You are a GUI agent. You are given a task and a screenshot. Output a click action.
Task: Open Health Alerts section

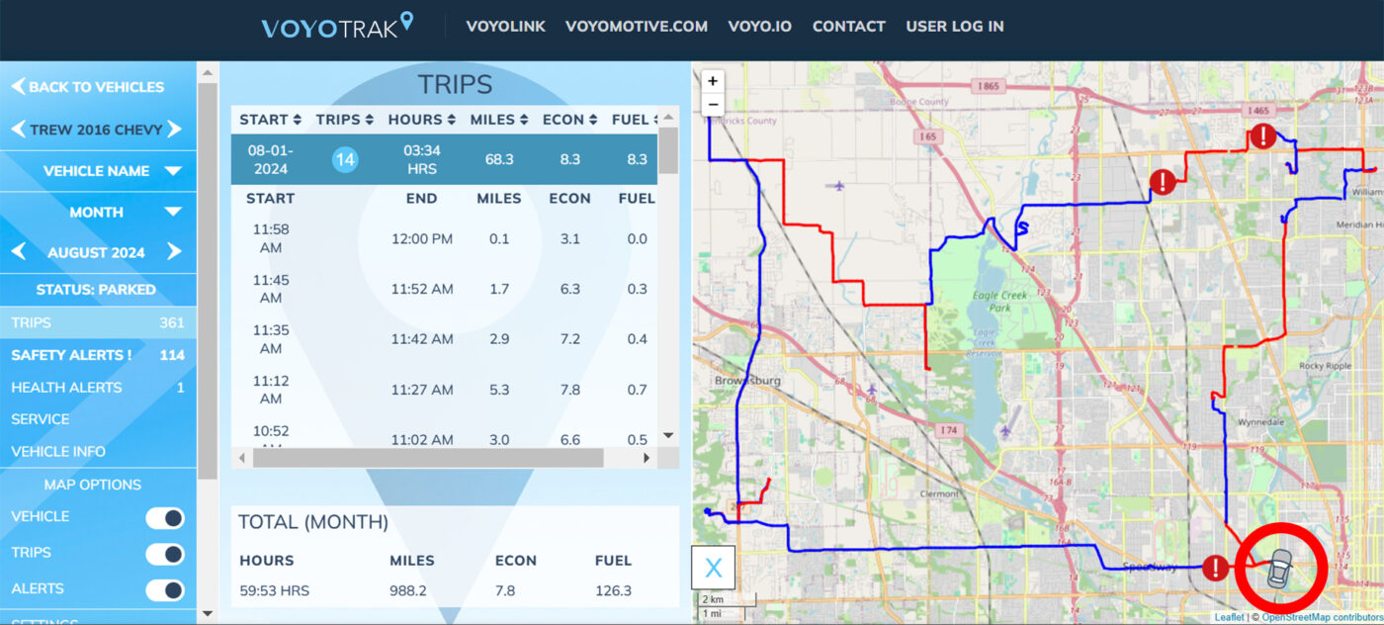98,388
